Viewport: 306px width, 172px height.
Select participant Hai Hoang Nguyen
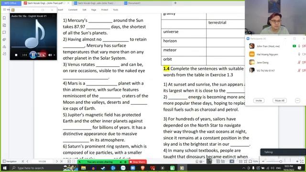(275, 54)
